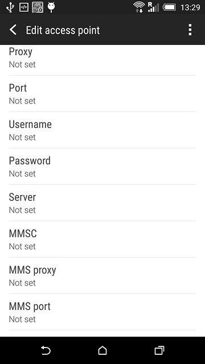Tap the Android debug bug icon
Image resolution: width=205 pixels, height=364 pixels.
[x=51, y=7]
